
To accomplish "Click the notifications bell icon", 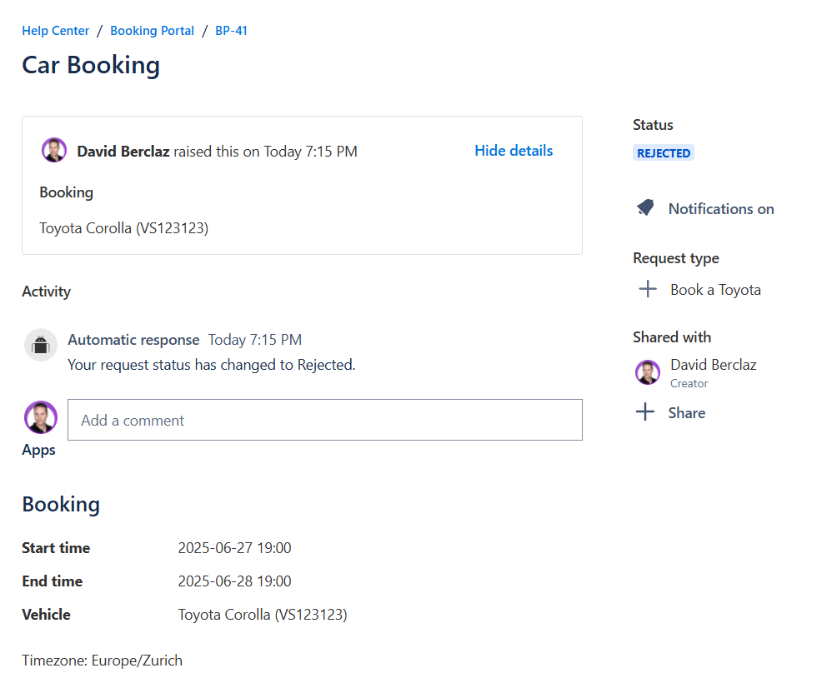I will click(x=645, y=208).
